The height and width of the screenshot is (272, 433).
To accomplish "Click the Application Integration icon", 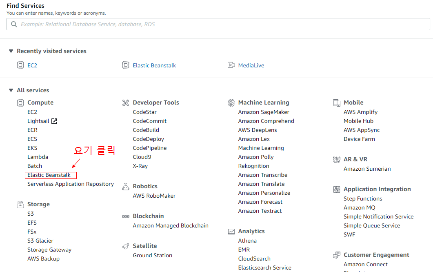I will pyautogui.click(x=337, y=190).
